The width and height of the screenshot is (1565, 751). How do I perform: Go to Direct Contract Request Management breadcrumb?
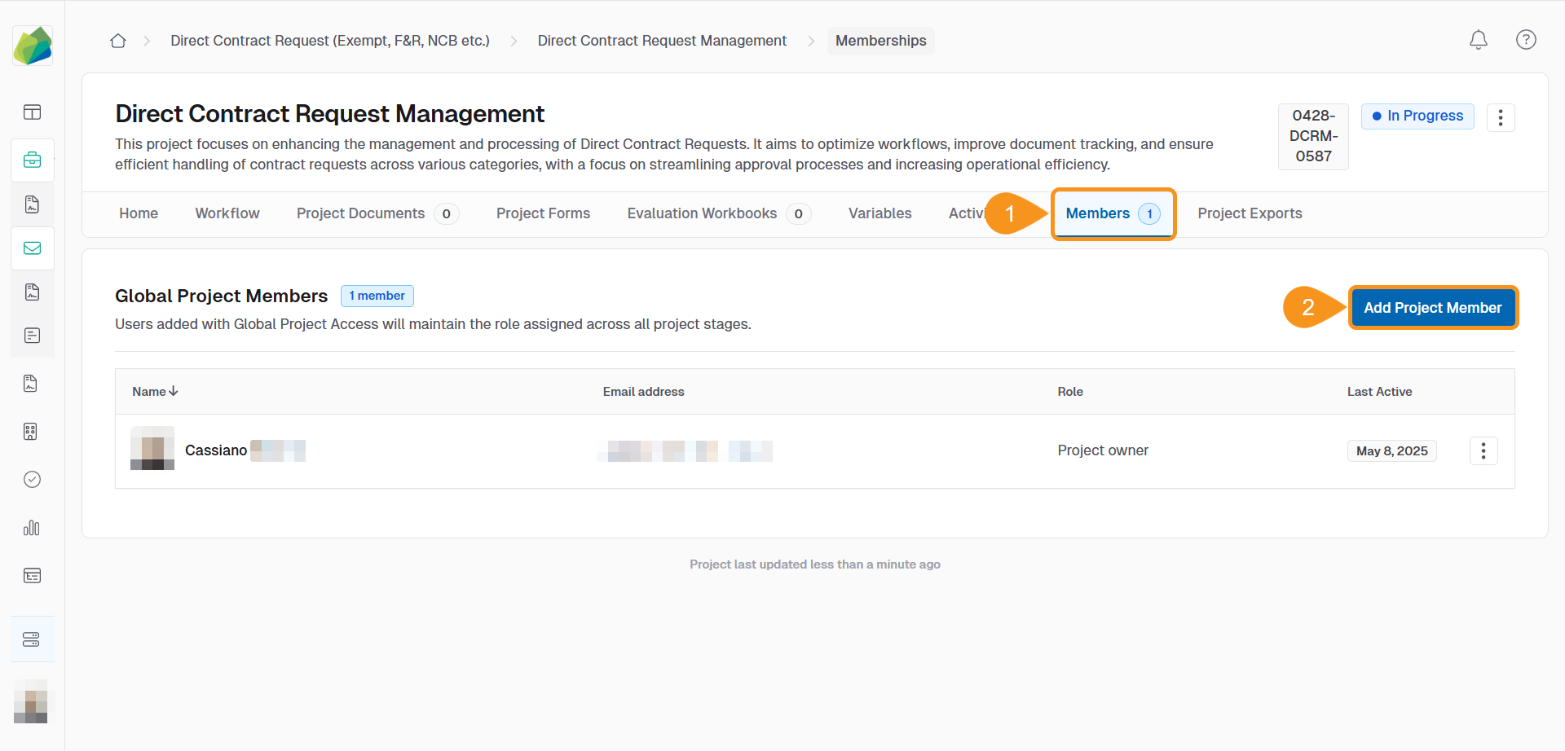click(x=662, y=41)
